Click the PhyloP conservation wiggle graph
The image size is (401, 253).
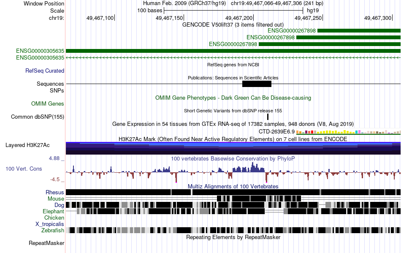(x=233, y=172)
